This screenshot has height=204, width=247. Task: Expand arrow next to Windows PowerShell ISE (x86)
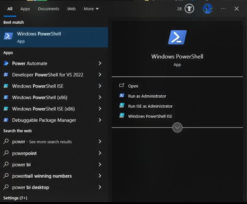click(x=100, y=109)
